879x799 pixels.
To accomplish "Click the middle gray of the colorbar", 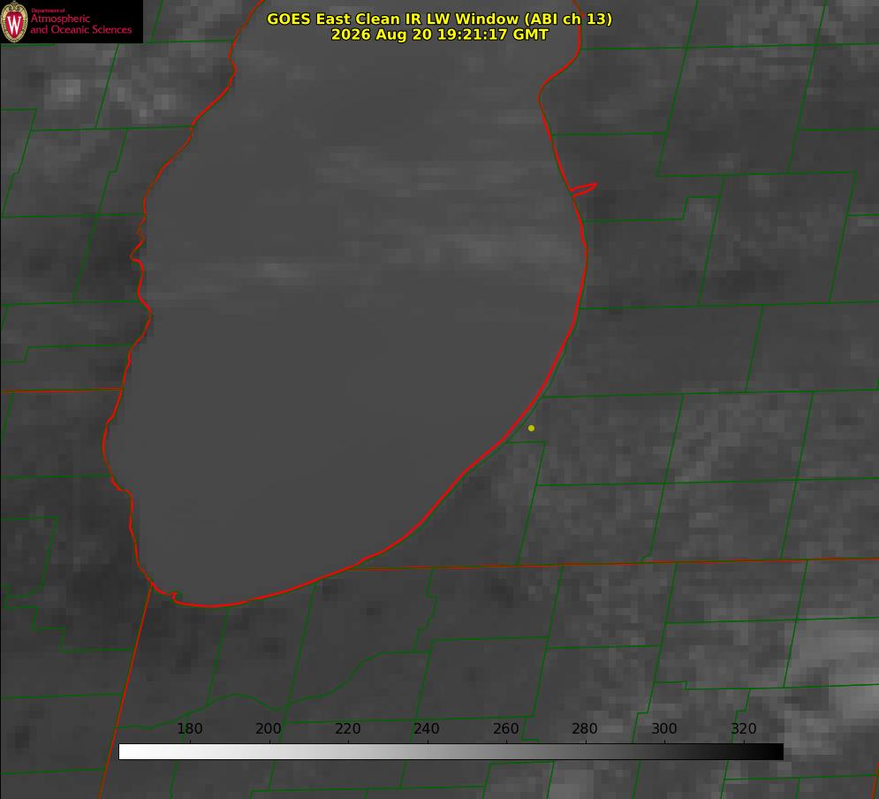I will (451, 752).
